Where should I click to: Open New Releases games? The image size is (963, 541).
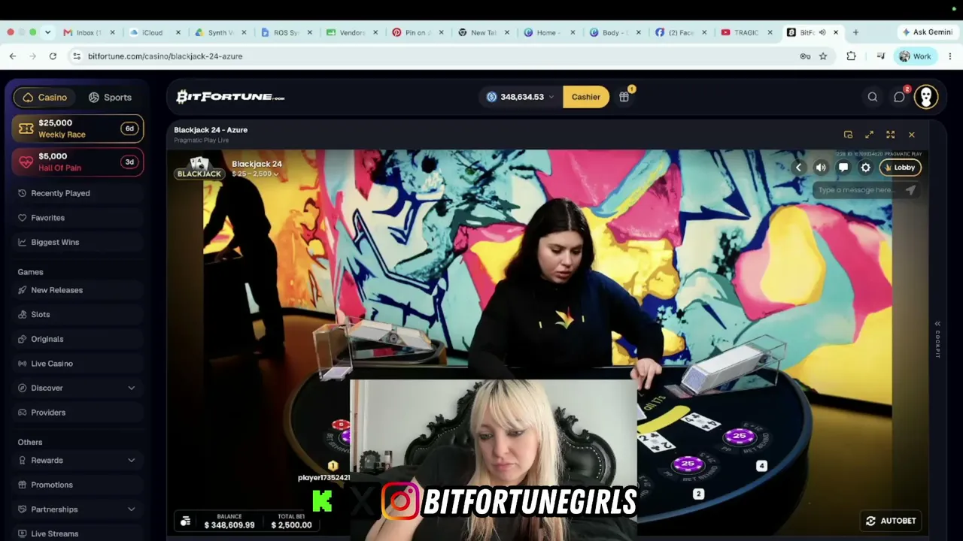point(77,290)
